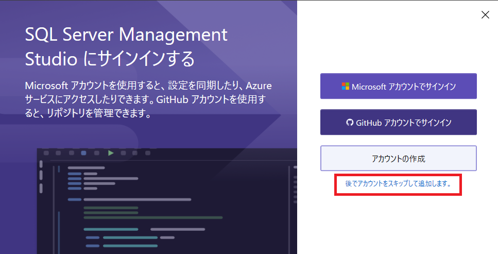Click the top sidebar pill in the illustrated editor
Screen dimensions: 498x254
click(x=41, y=164)
